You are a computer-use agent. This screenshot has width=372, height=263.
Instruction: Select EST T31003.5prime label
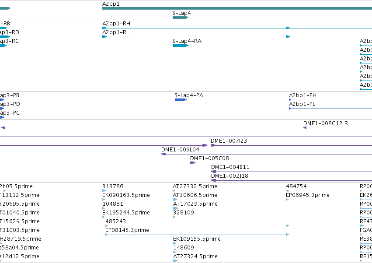tap(20, 230)
